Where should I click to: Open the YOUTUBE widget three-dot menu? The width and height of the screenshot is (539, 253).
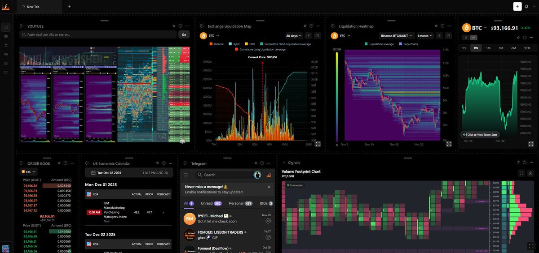[x=186, y=26]
